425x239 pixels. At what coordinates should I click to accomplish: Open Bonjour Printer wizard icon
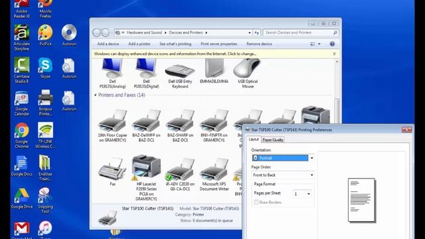(x=45, y=102)
